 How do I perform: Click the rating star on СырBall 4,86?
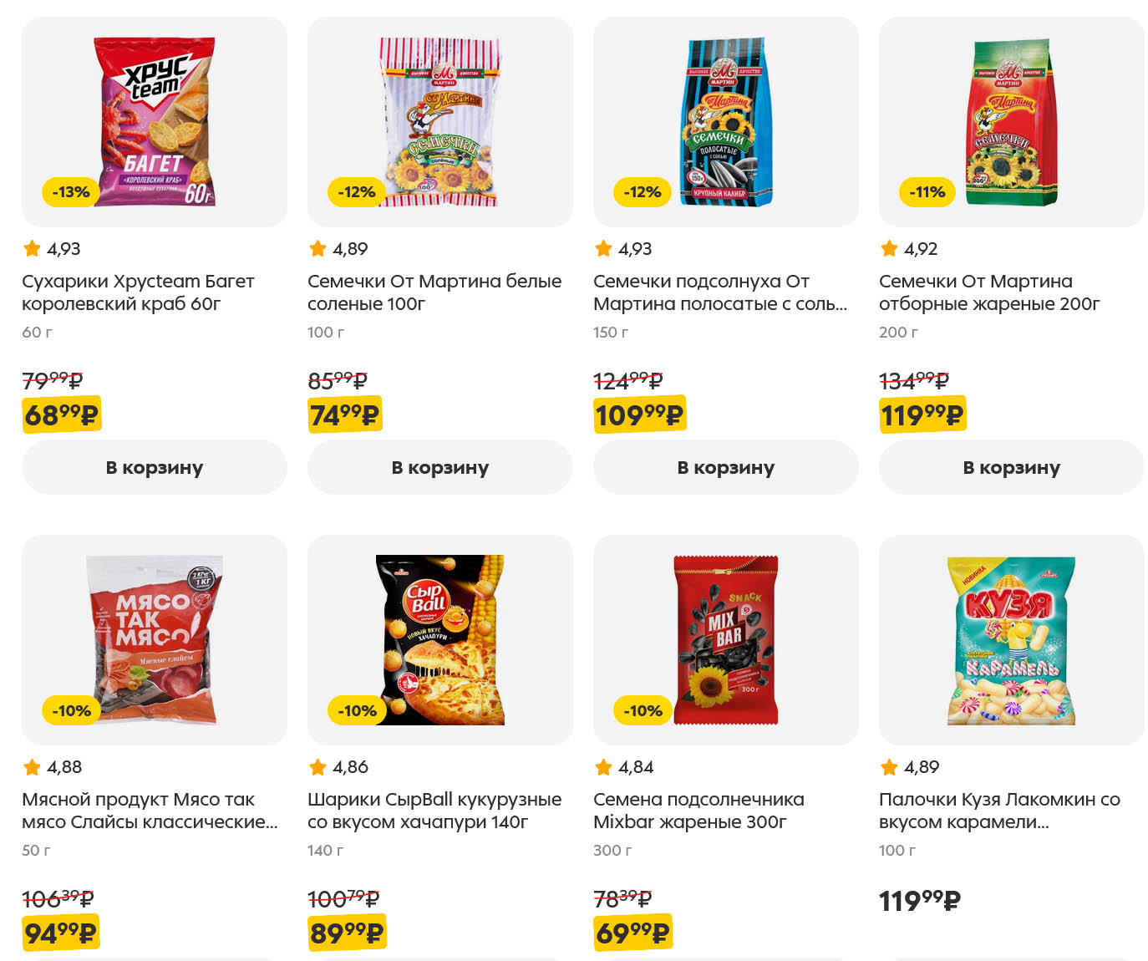click(318, 766)
